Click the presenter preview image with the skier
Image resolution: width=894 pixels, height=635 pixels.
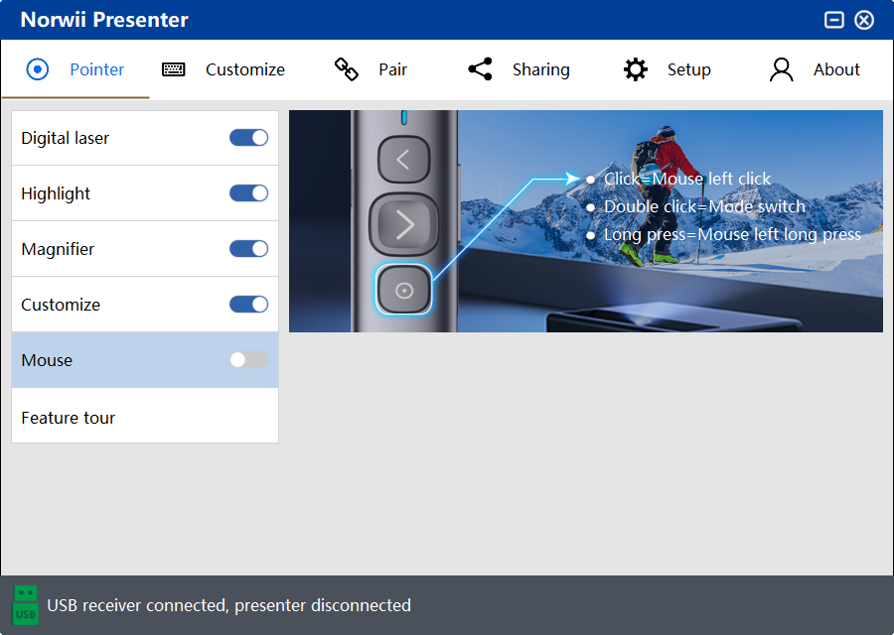[x=585, y=221]
